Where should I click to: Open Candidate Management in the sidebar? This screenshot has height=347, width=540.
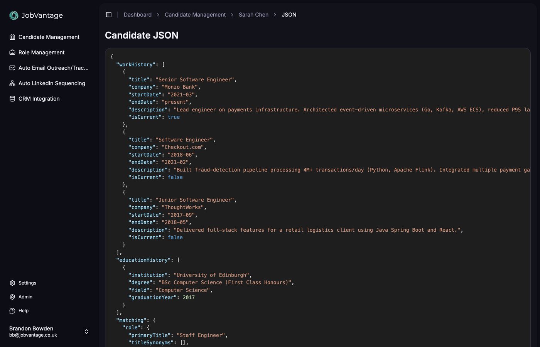[49, 37]
